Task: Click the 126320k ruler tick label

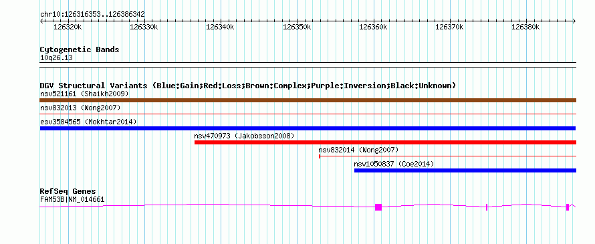Action: [68, 27]
